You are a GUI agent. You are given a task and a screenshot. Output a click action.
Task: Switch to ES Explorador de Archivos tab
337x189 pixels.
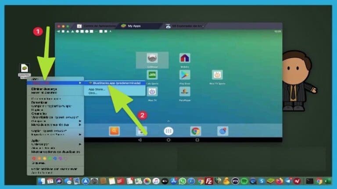(x=184, y=26)
